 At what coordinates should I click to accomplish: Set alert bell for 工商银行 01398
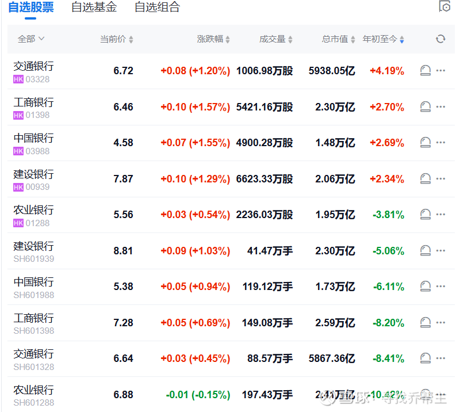[x=425, y=106]
